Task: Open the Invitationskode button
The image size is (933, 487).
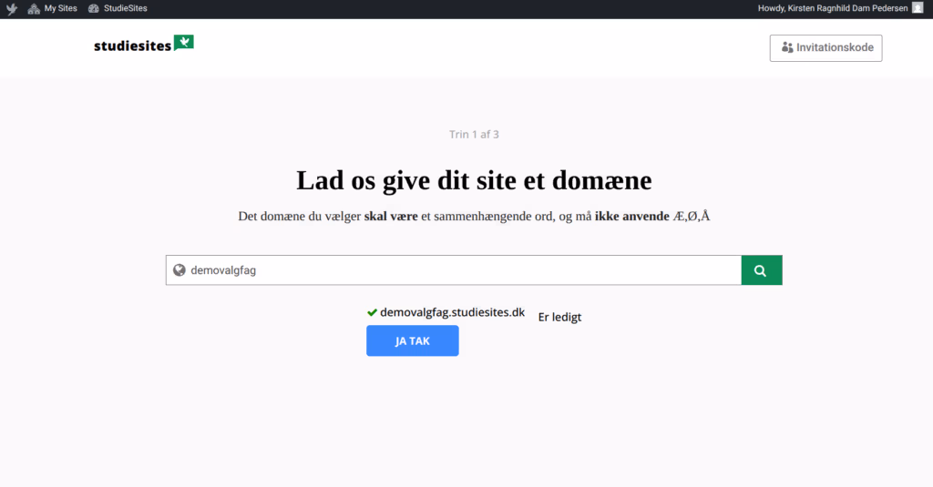Action: 825,47
